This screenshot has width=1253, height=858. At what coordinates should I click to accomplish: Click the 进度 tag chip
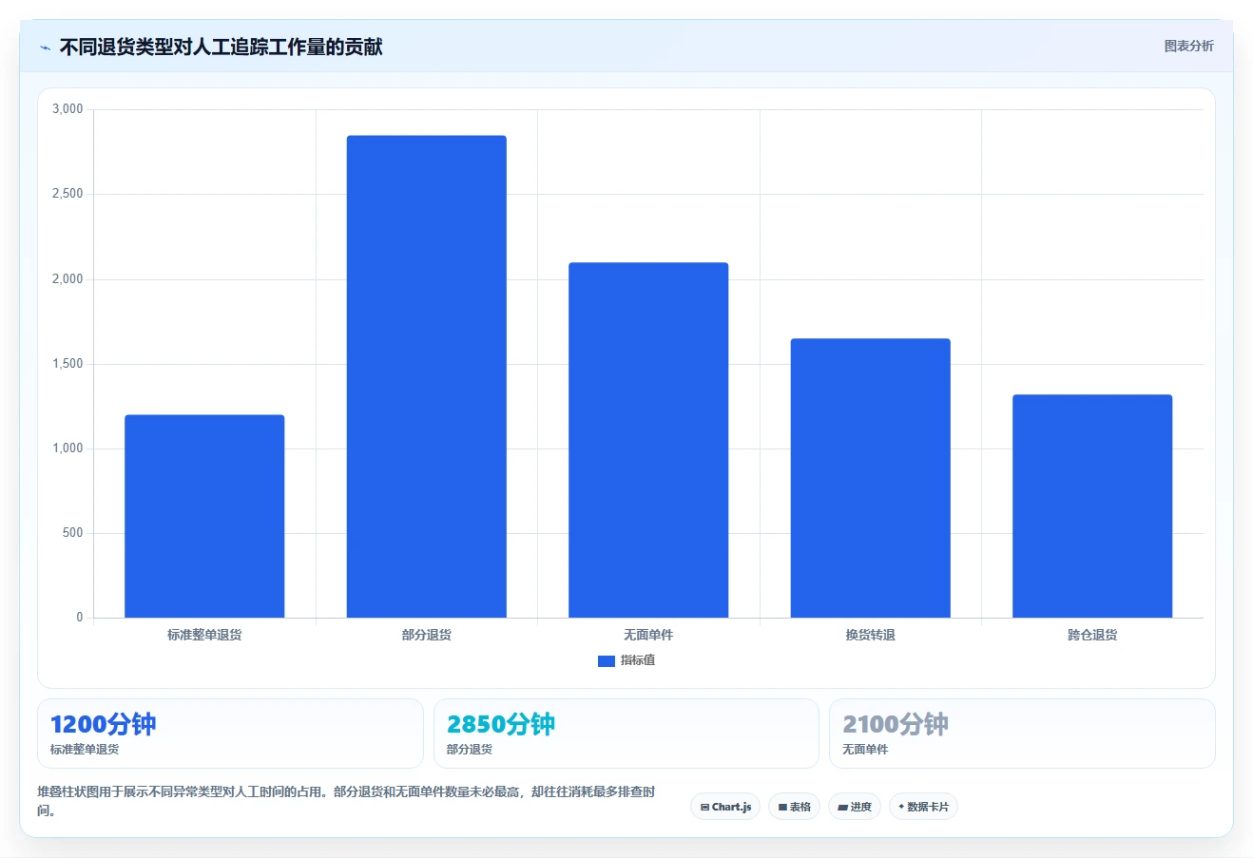tap(855, 807)
